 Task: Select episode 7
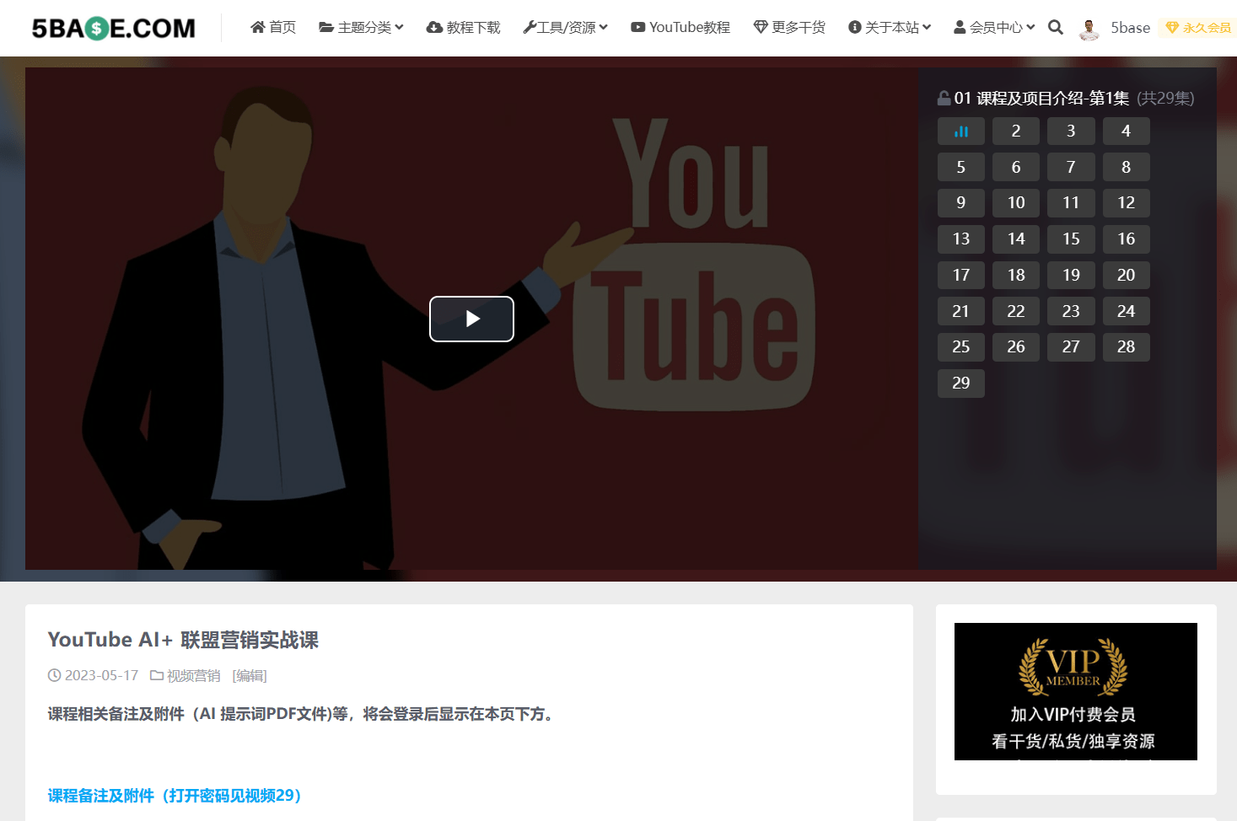point(1071,168)
